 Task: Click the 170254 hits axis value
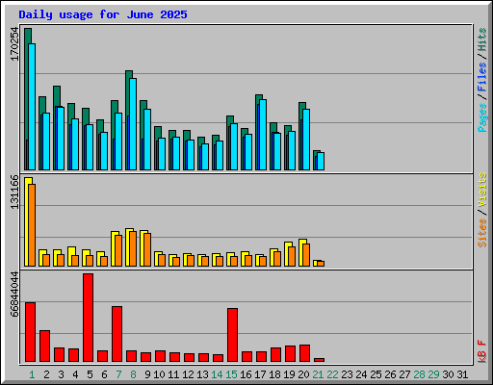pyautogui.click(x=14, y=43)
